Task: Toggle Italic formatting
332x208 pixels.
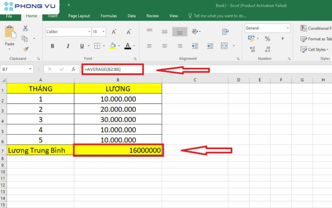Action: tap(68, 46)
